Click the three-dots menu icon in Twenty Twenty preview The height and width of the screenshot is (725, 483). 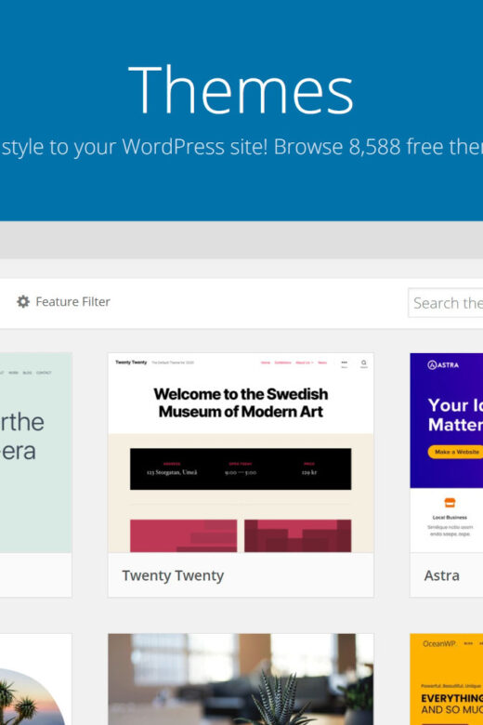pos(344,362)
